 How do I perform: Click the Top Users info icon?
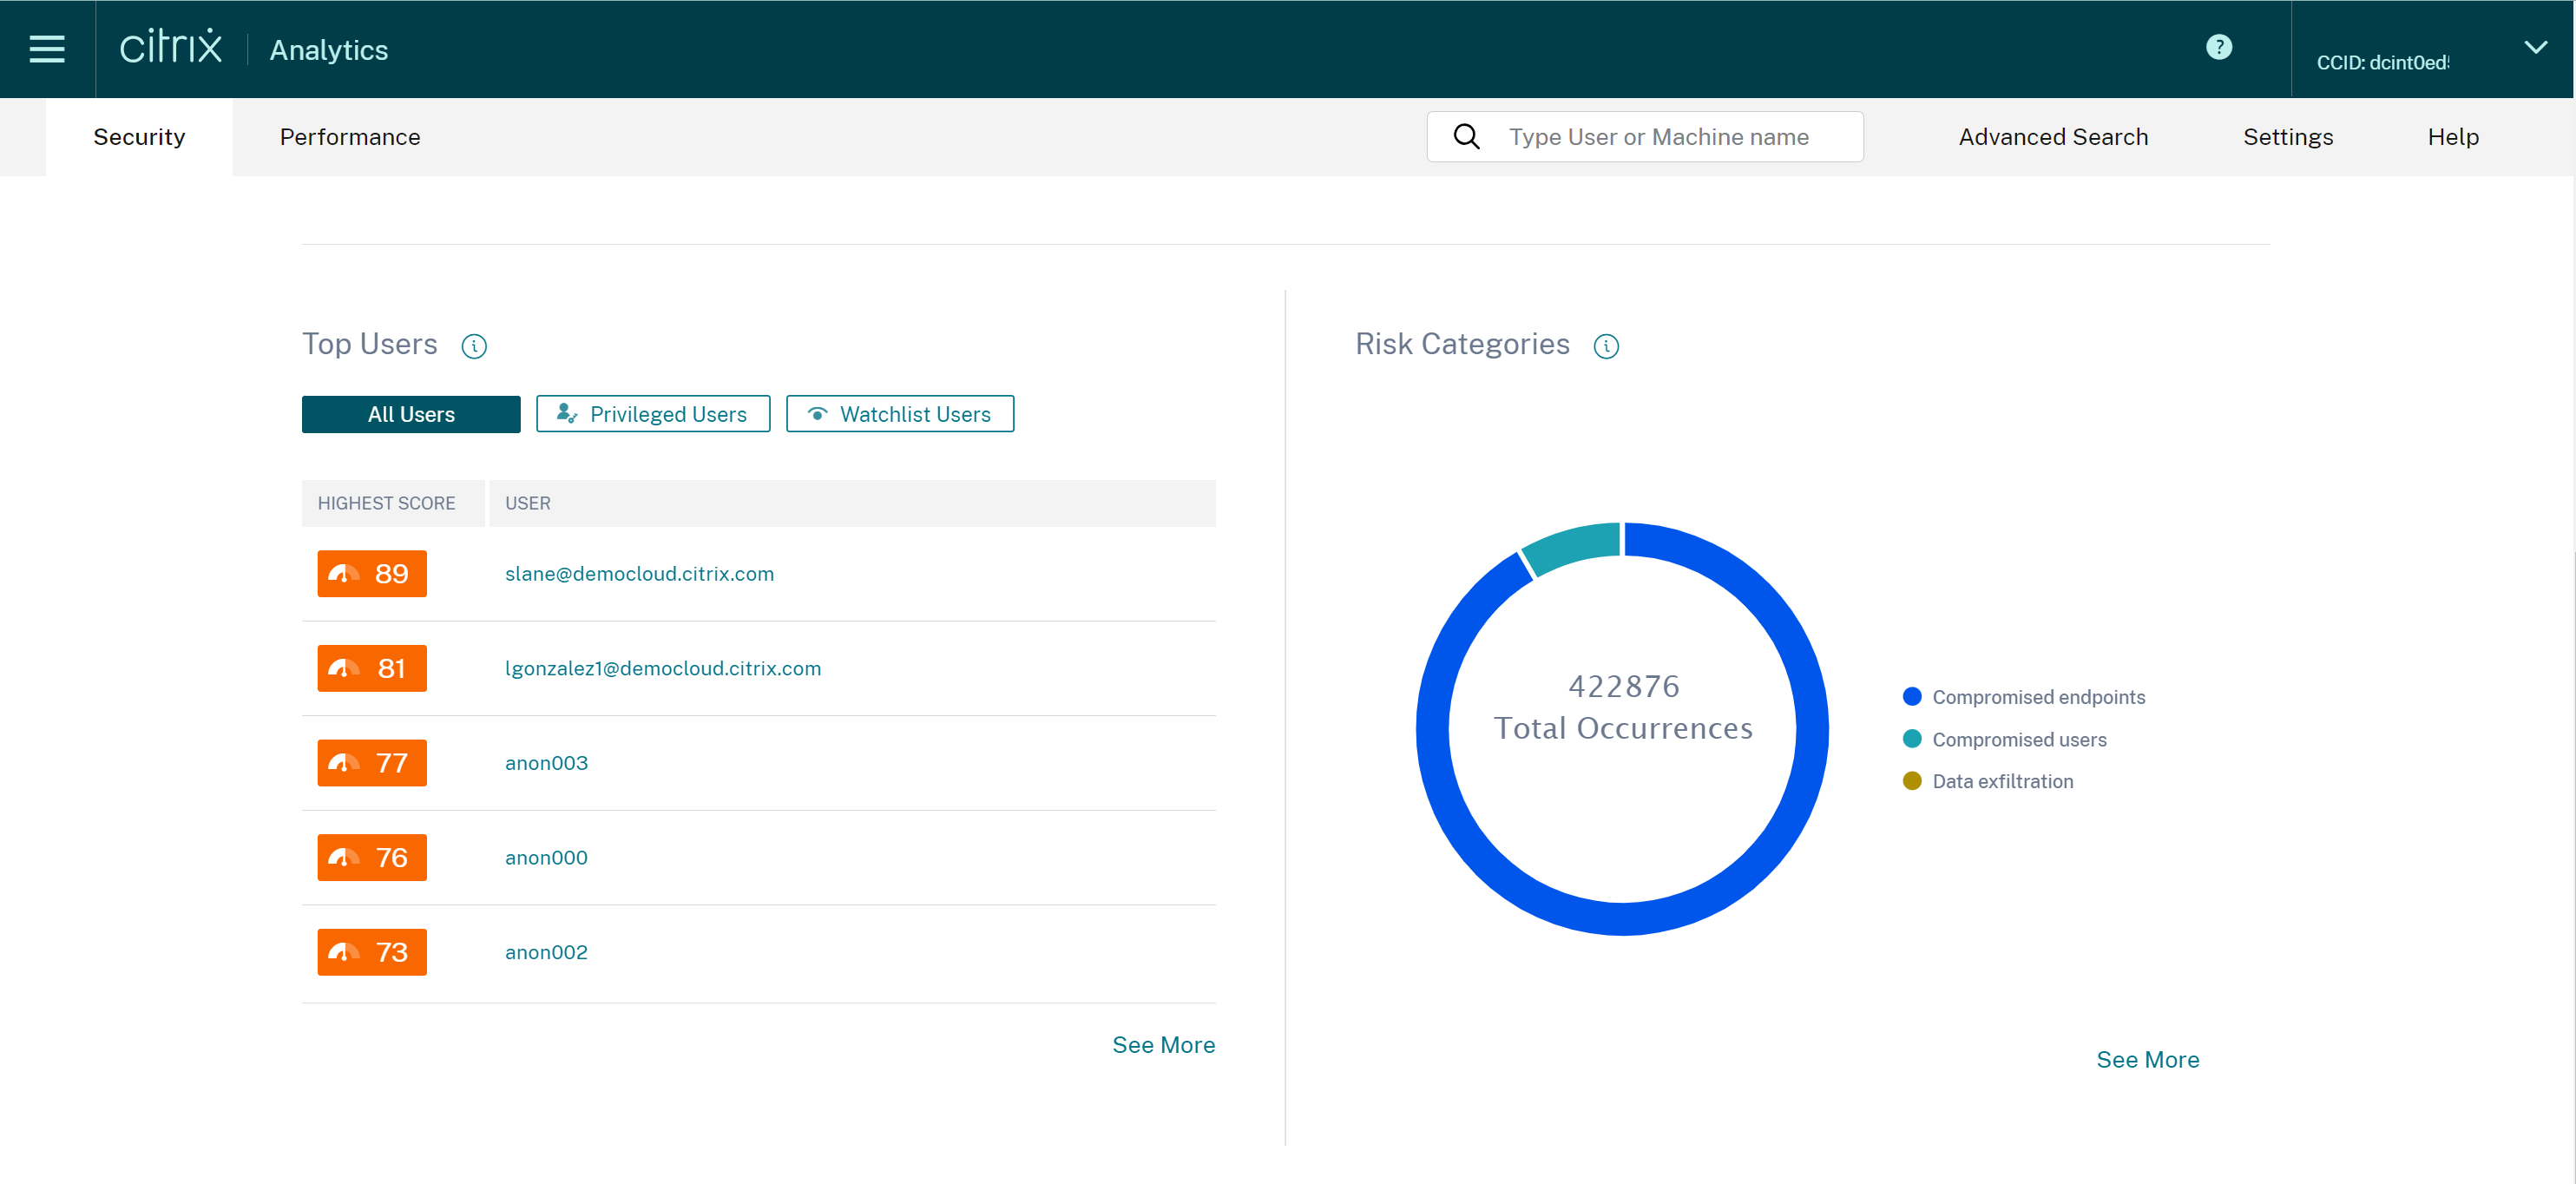[474, 346]
